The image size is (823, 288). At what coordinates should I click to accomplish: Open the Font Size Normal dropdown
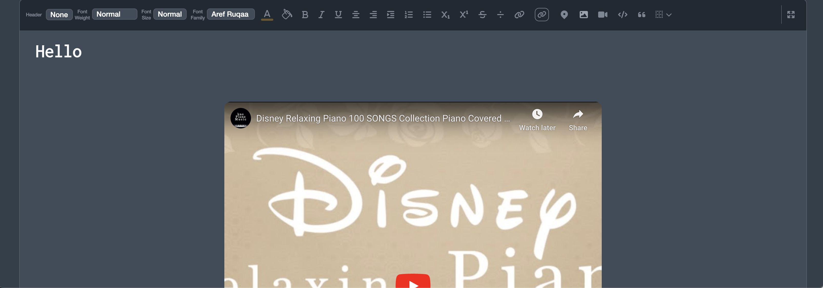click(x=170, y=14)
